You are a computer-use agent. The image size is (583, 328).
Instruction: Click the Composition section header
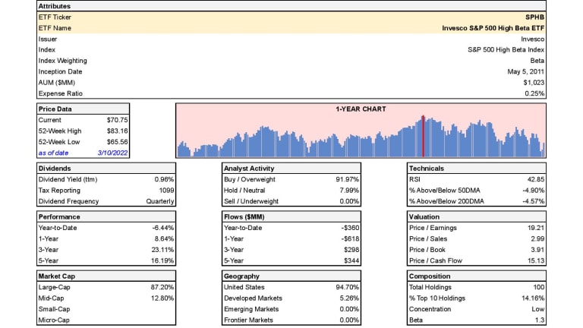tap(430, 276)
